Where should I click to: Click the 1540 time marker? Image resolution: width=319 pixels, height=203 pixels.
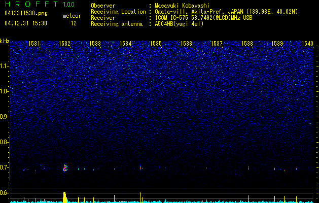pos(308,43)
